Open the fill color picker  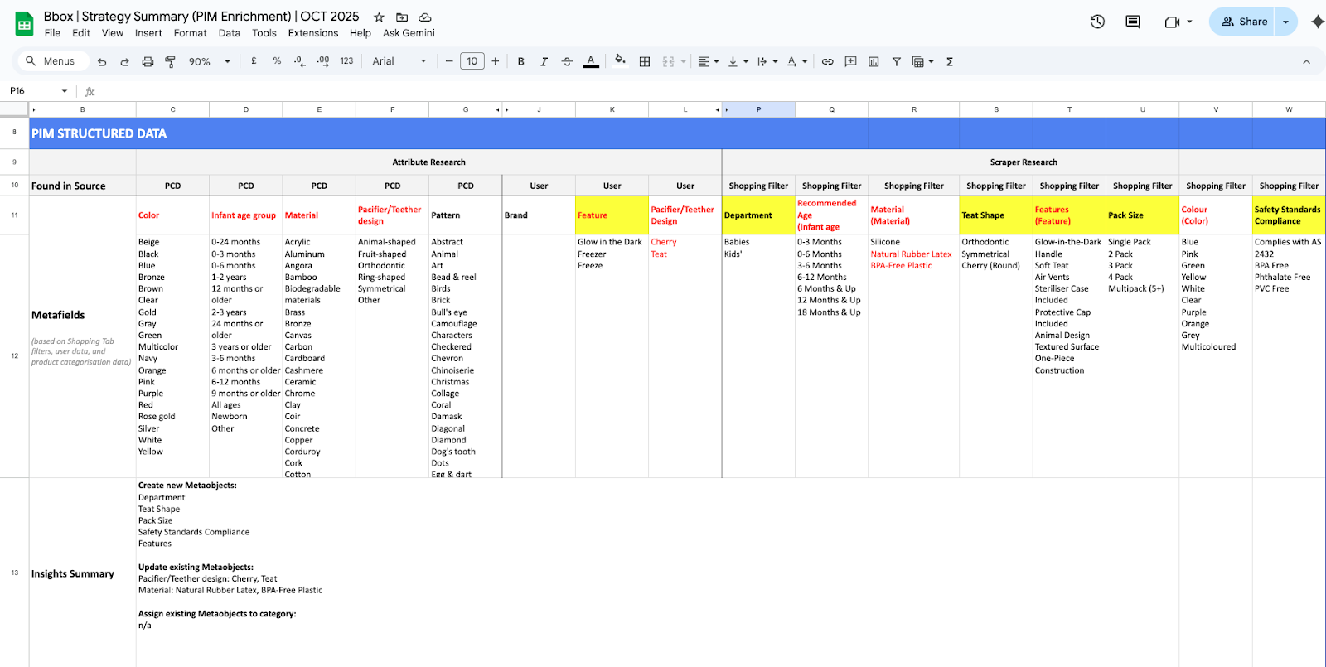pos(620,61)
